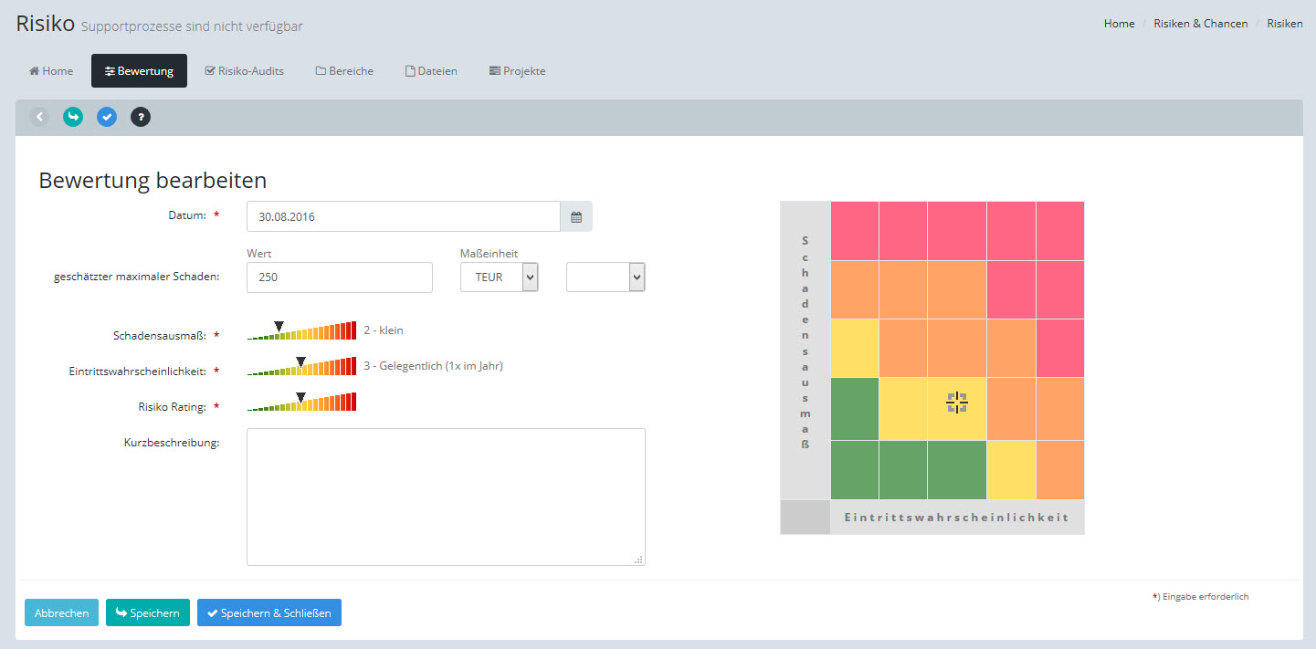Open the Bereiche tab
Screen dimensions: 1316x649
pyautogui.click(x=344, y=71)
